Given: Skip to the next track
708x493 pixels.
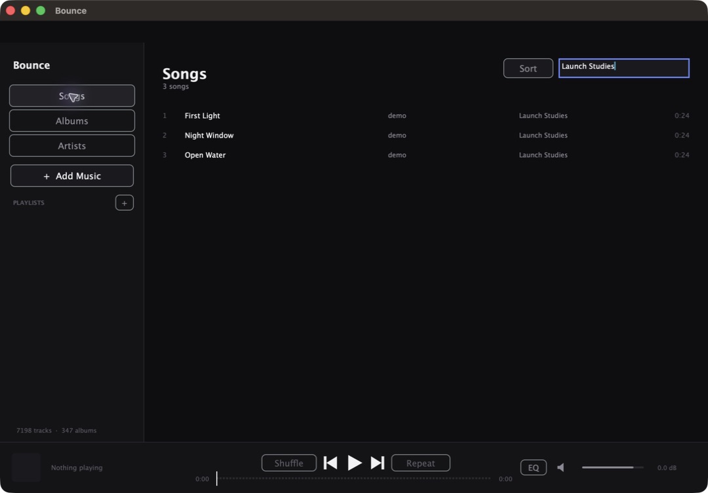Looking at the screenshot, I should tap(378, 463).
